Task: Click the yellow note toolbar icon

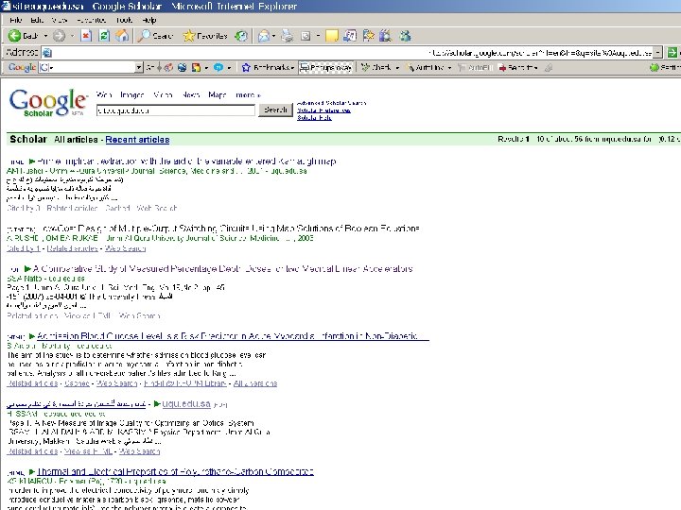Action: 331,36
